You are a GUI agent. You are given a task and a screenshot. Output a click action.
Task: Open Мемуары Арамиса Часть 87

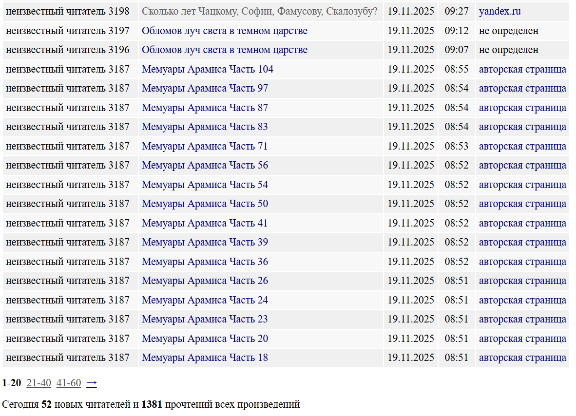(x=205, y=108)
